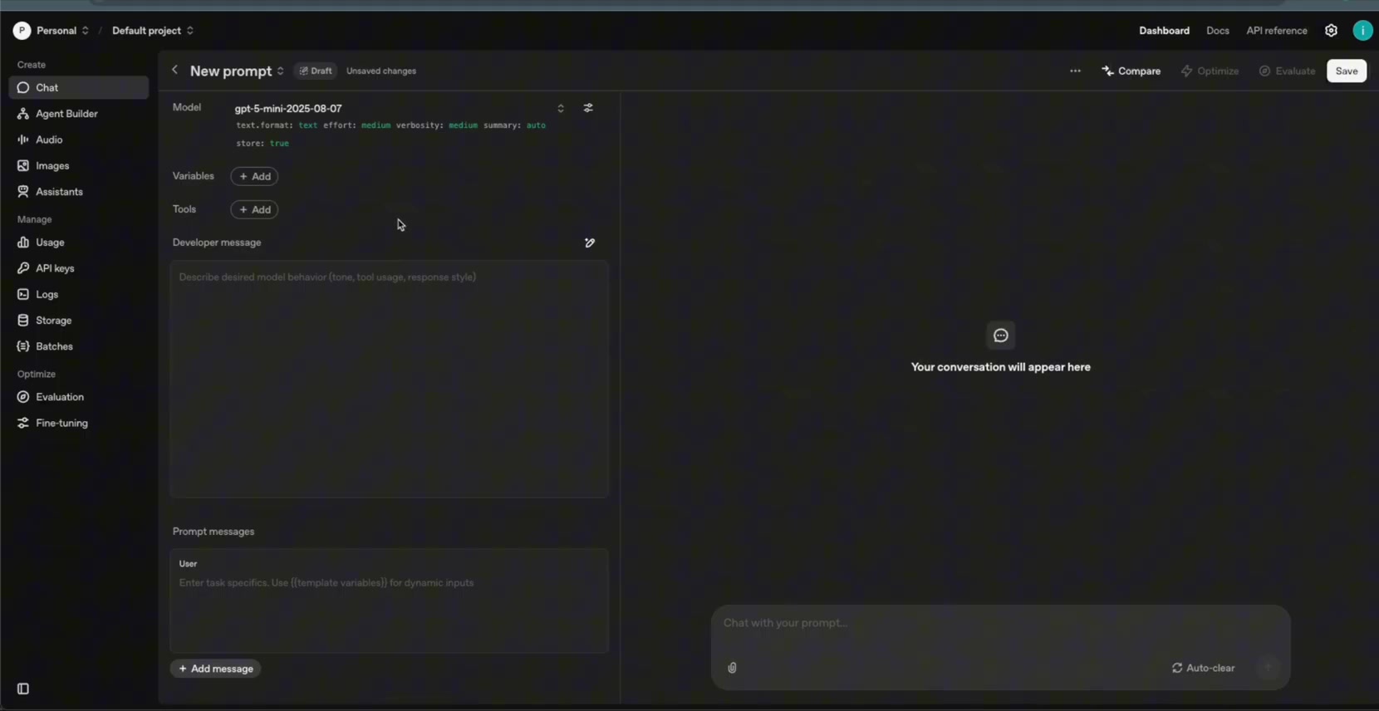Add a new tool
1379x711 pixels.
254,209
